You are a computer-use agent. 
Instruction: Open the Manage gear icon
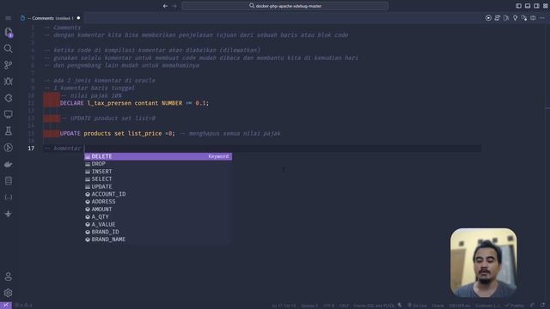[9, 293]
